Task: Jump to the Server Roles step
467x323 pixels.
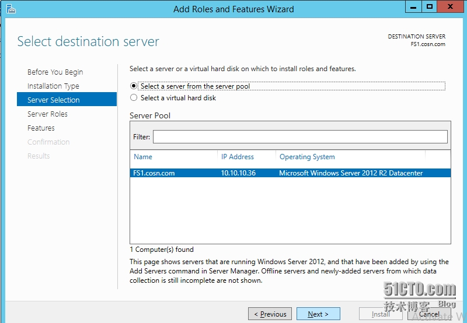Action: tap(47, 114)
